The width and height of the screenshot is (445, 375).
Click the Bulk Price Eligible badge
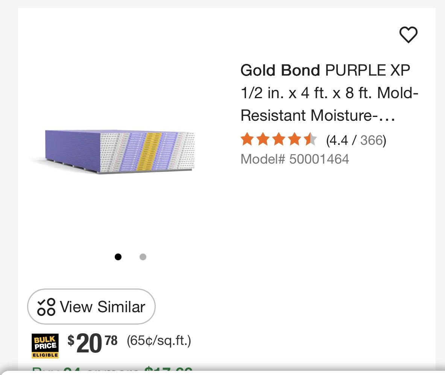tap(45, 346)
